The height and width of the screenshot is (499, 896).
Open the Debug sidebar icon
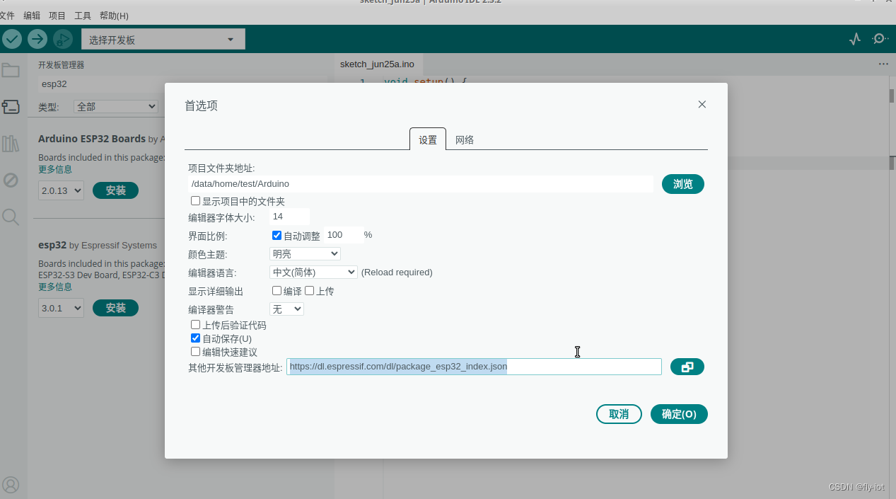[x=11, y=180]
